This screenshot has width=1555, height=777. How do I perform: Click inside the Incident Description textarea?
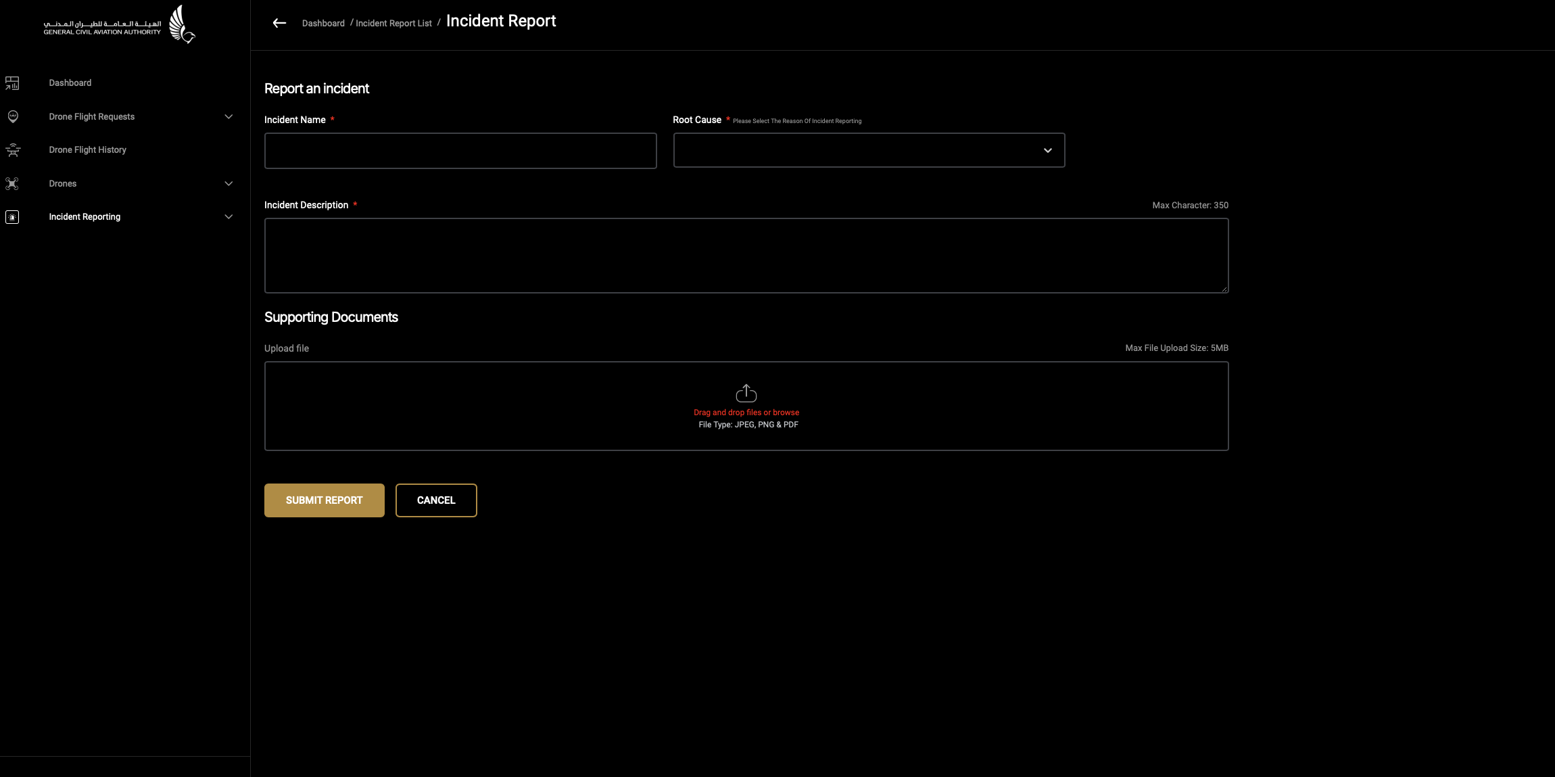click(746, 256)
